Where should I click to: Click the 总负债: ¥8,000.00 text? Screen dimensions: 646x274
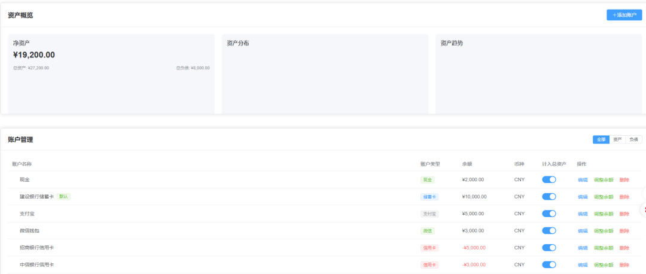[x=193, y=68]
